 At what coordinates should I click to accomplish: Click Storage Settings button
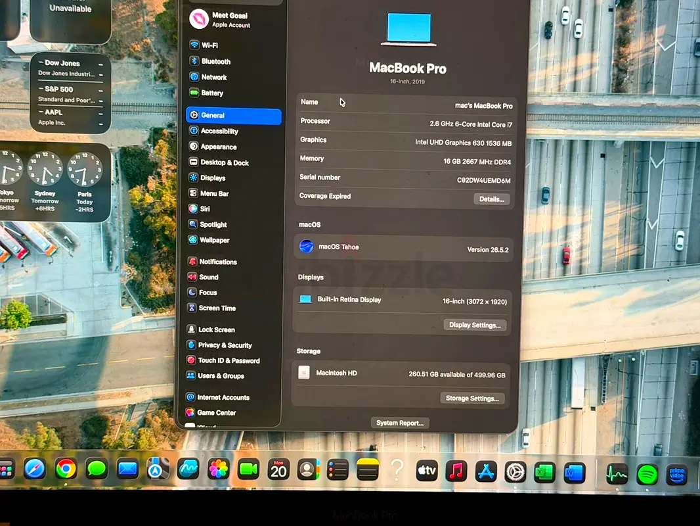click(x=472, y=398)
